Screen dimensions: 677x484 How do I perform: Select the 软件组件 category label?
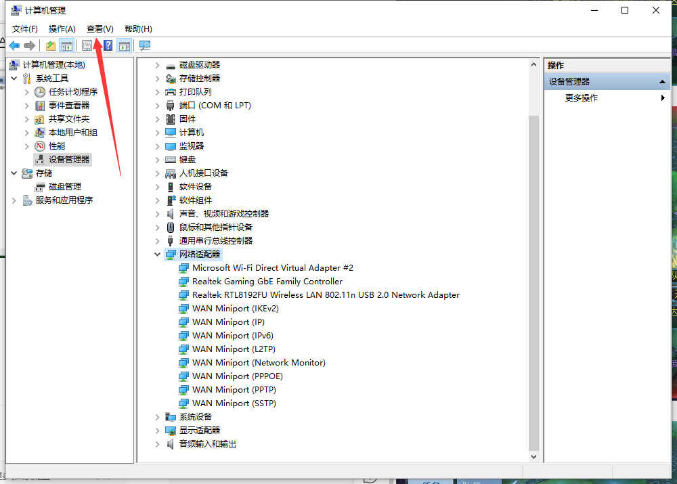pos(196,200)
